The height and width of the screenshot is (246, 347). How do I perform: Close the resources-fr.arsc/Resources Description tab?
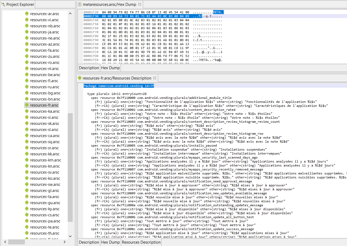155,78
